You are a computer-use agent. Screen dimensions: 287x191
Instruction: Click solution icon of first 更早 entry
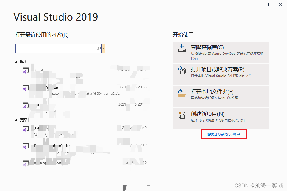(x=26, y=128)
